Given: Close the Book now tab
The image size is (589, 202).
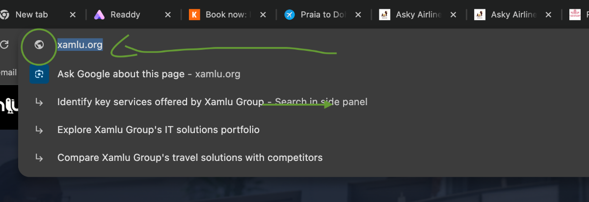Looking at the screenshot, I should click(263, 15).
